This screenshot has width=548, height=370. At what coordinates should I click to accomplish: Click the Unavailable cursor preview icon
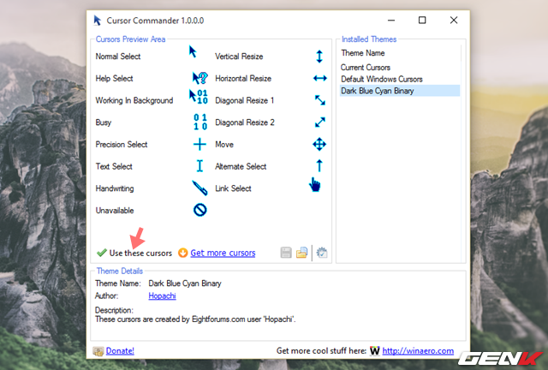[200, 209]
